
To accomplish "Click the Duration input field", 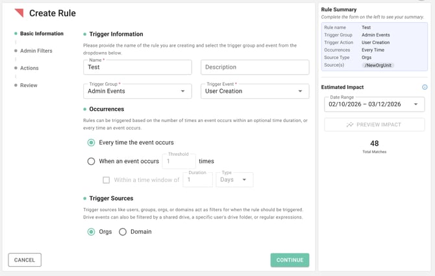I will (197, 180).
